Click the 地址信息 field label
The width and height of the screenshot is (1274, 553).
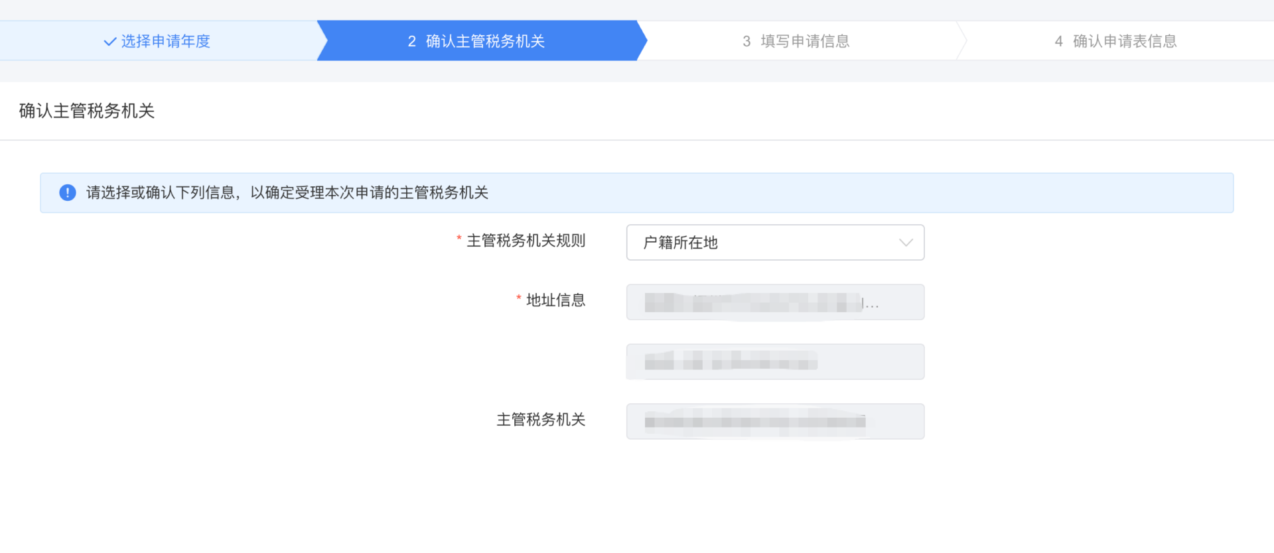pyautogui.click(x=555, y=300)
